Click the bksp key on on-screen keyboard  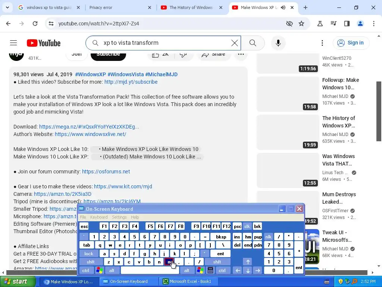pos(221,237)
